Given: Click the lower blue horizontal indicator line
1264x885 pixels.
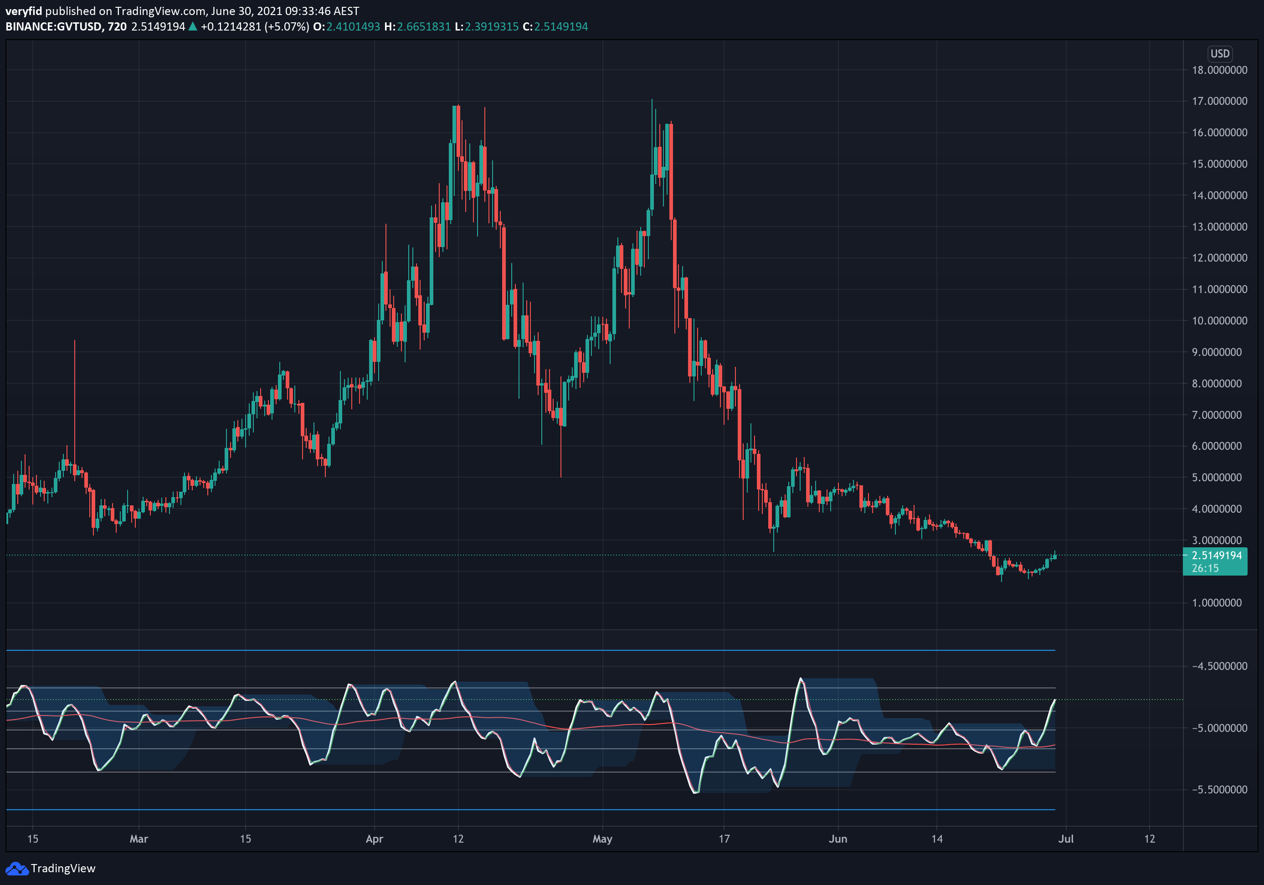Looking at the screenshot, I should pyautogui.click(x=531, y=809).
